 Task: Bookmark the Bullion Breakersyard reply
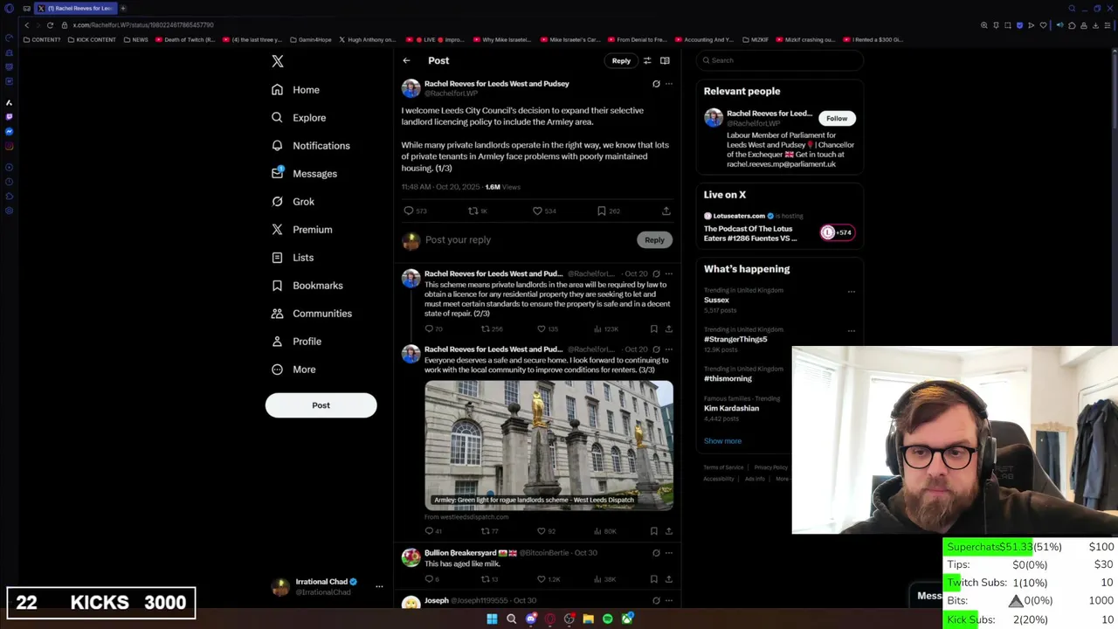coord(653,579)
